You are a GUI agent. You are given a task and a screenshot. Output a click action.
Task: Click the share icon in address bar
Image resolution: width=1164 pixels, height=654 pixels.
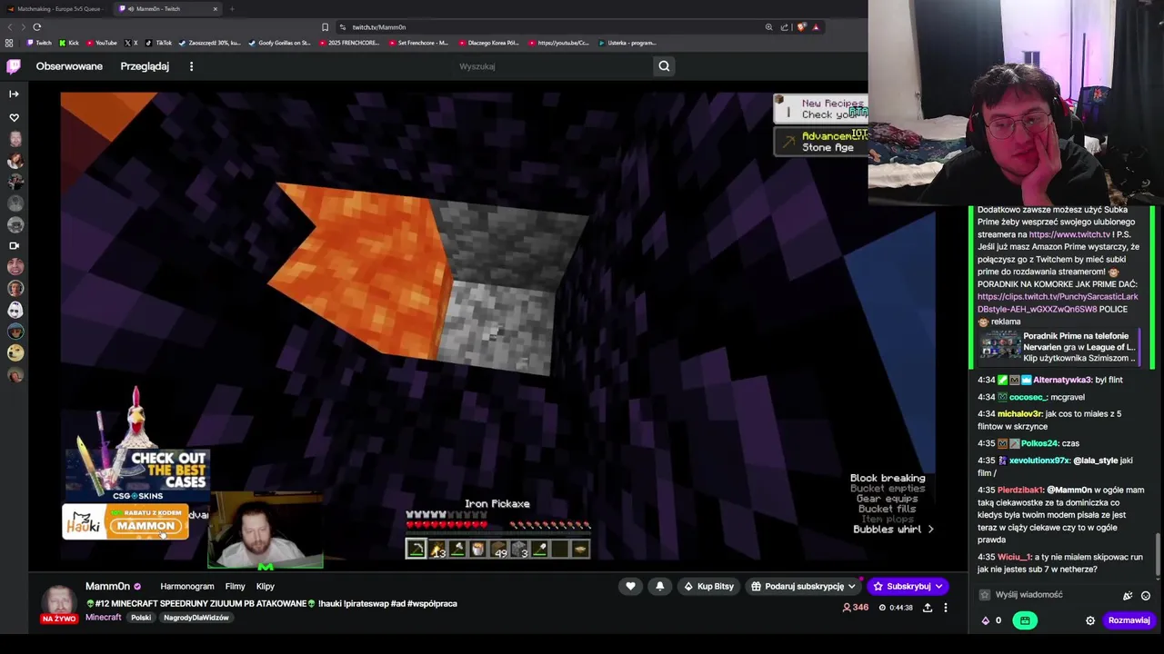tap(784, 27)
